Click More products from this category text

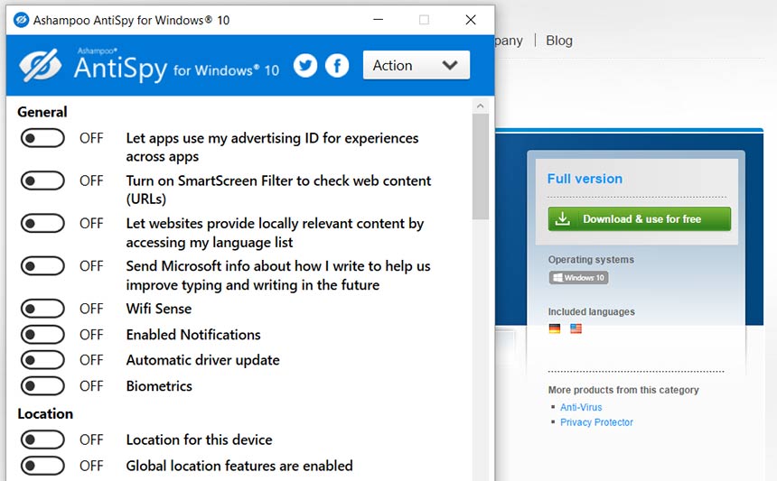(x=623, y=390)
